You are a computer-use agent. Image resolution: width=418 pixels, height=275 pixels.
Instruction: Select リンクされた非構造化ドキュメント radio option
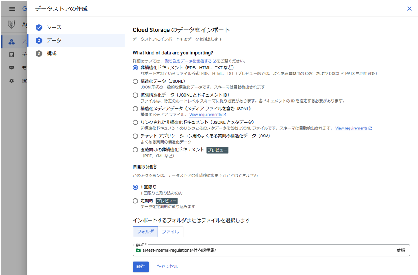point(135,122)
